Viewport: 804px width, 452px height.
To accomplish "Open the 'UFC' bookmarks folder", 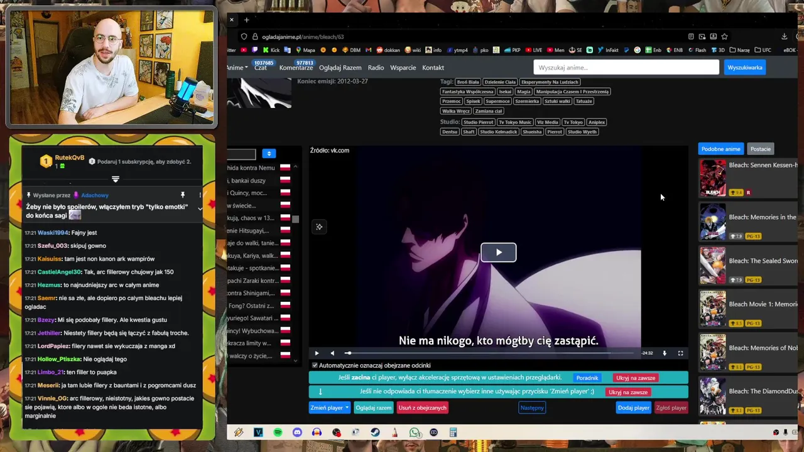I will (763, 50).
